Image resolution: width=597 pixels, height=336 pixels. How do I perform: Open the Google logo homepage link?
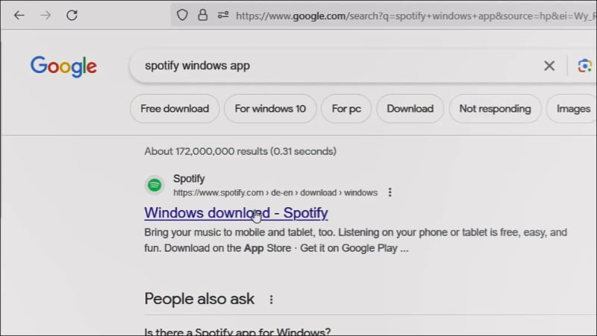(x=63, y=66)
